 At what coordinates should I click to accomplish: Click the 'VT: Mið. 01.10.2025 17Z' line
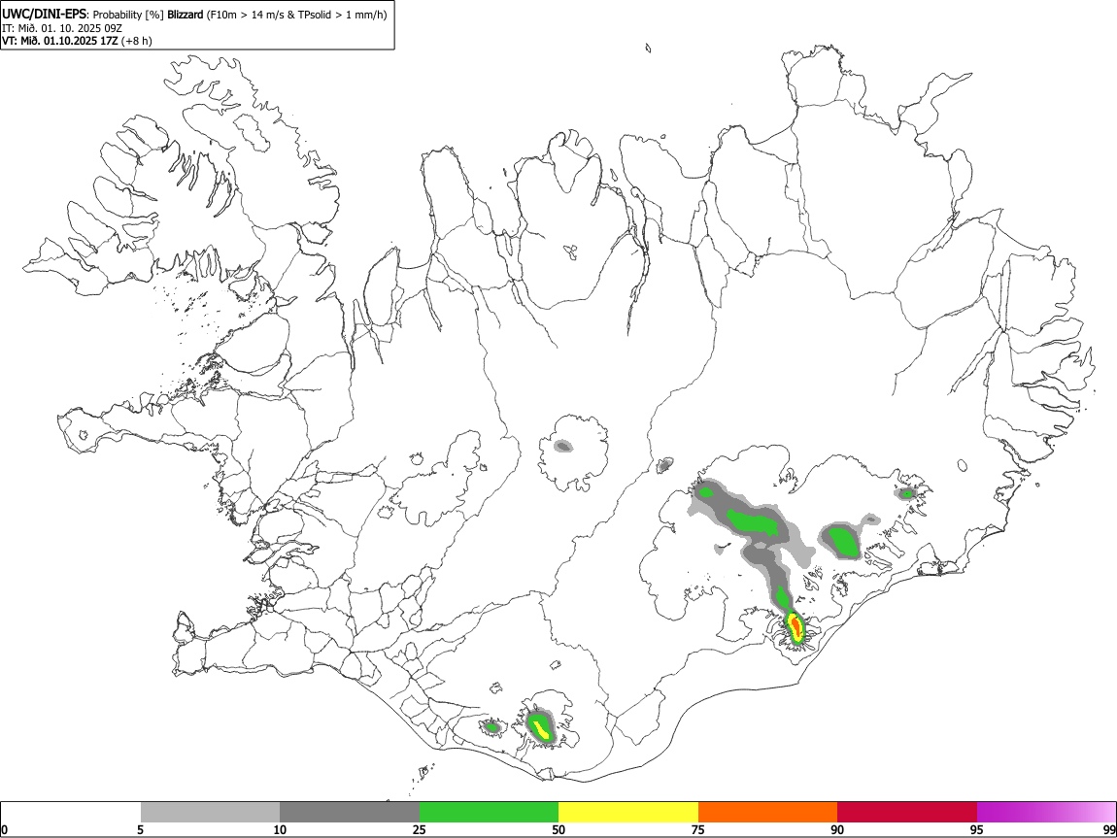(x=60, y=41)
